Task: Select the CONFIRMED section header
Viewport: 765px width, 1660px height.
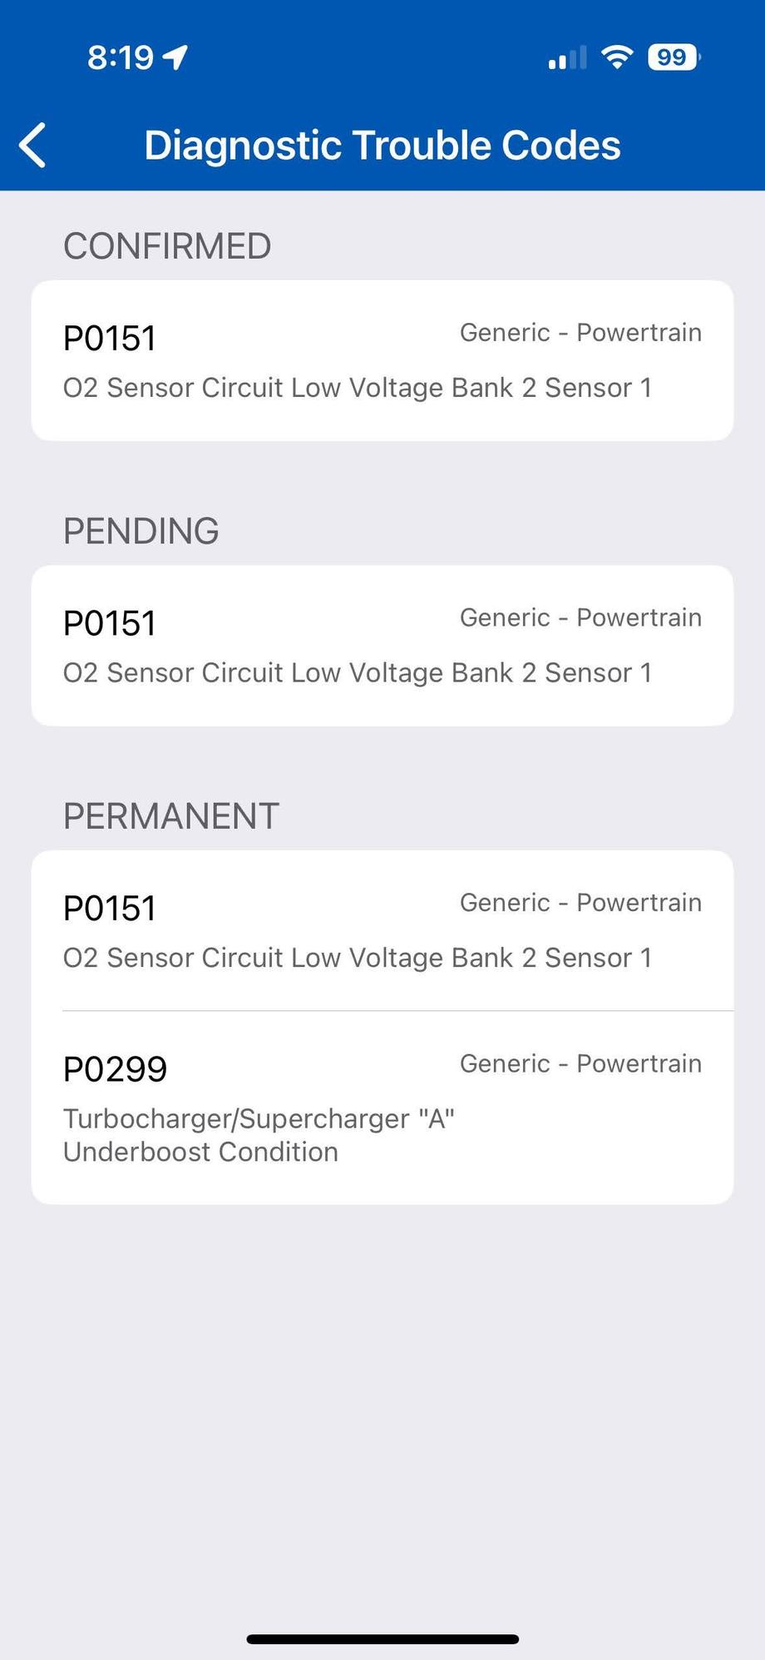Action: coord(167,246)
